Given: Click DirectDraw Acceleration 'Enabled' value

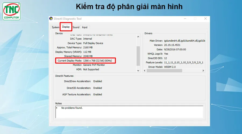Looking at the screenshot, I should (98, 81).
